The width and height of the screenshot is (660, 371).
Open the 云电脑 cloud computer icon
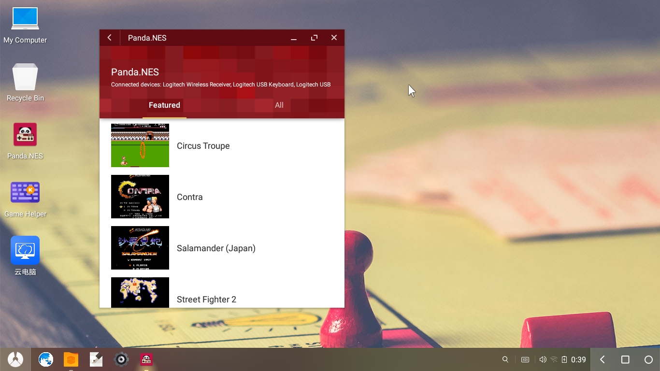point(25,251)
